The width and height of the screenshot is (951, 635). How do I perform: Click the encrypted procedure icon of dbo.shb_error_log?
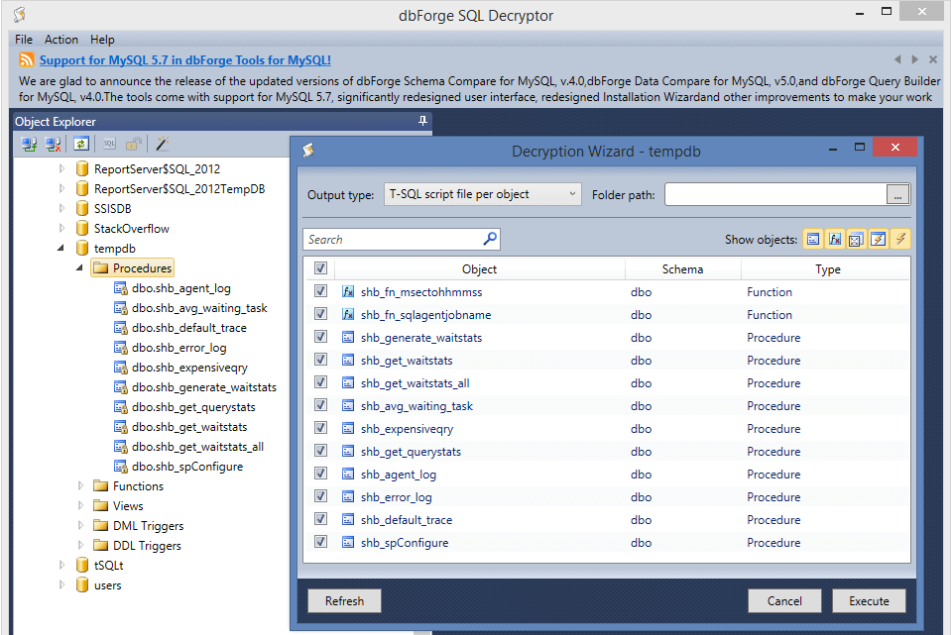point(121,348)
